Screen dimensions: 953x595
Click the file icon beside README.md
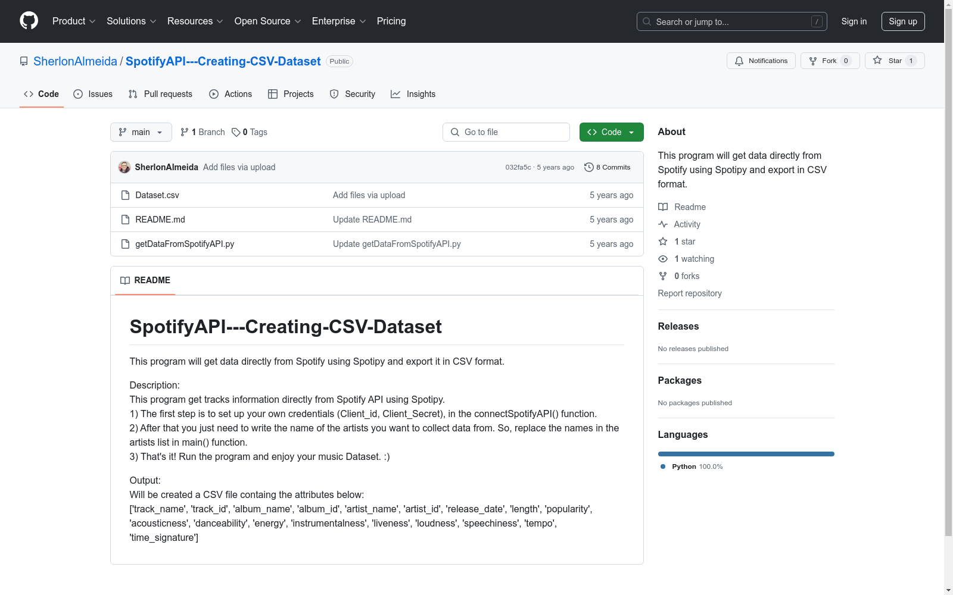click(x=125, y=220)
